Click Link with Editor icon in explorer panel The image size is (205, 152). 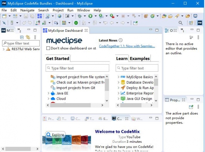[28, 37]
